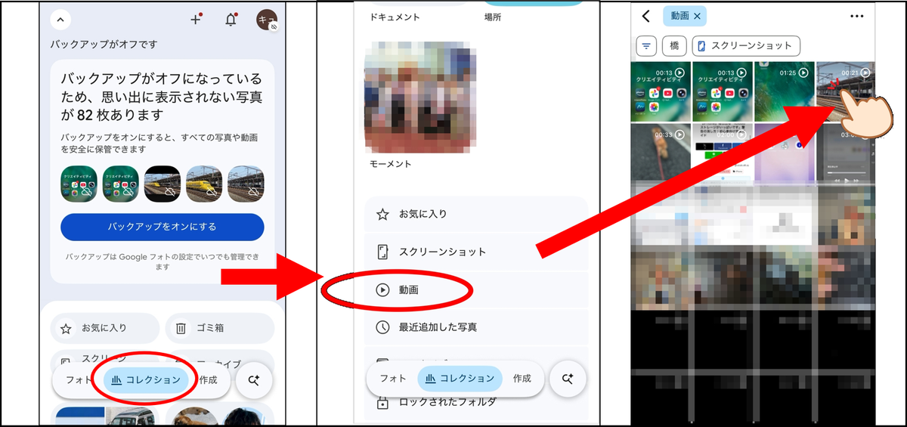
Task: Tap the sparkle search icon in the middle screen
Action: pyautogui.click(x=568, y=379)
